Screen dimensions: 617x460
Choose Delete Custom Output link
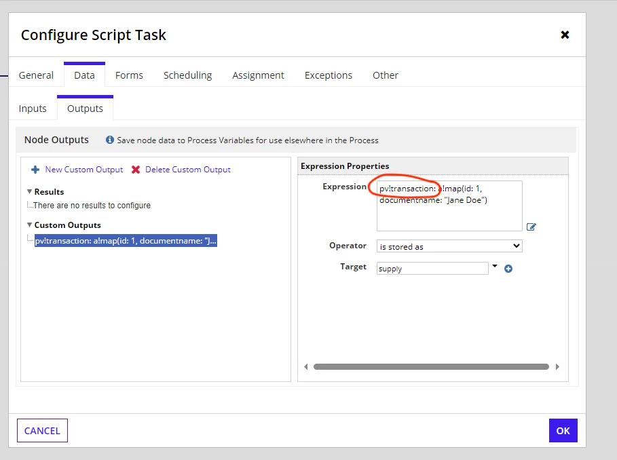[188, 170]
